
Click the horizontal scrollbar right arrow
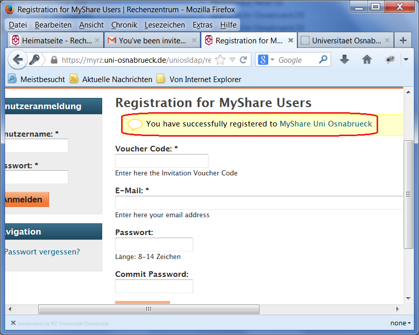click(398, 309)
